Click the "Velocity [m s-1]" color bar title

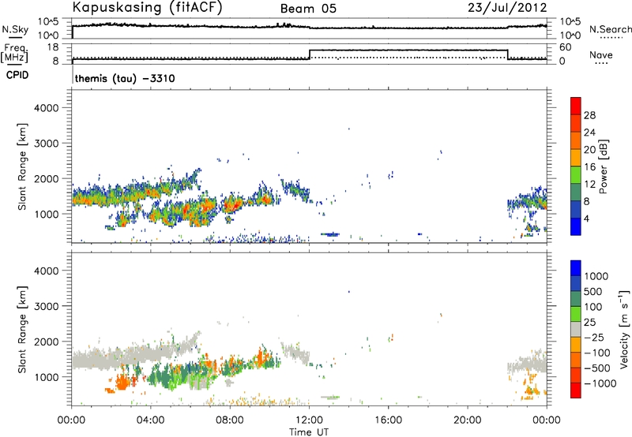click(x=624, y=329)
